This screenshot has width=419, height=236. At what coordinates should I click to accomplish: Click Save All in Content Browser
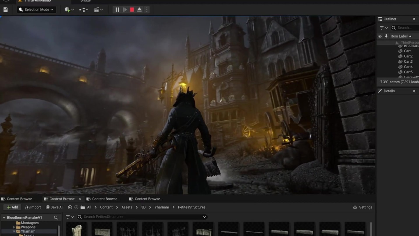[x=54, y=207]
